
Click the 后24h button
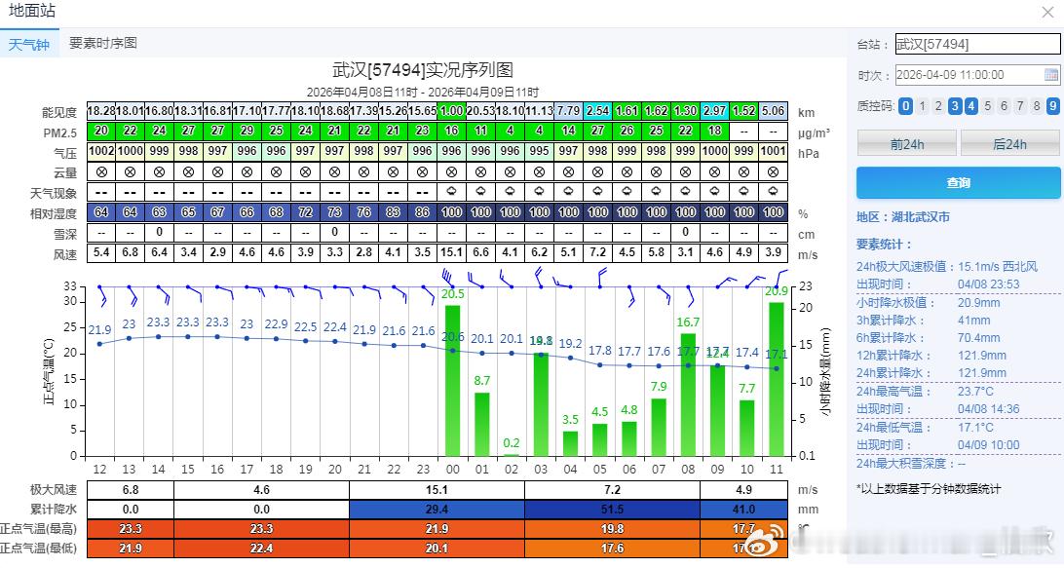click(x=1010, y=143)
